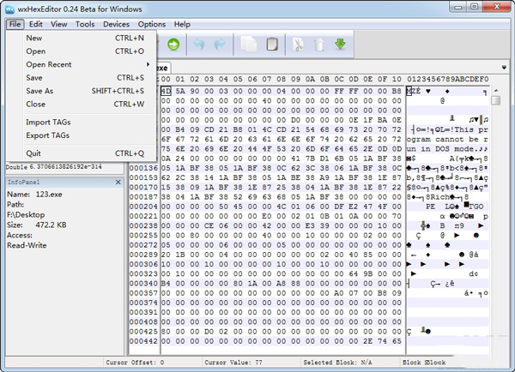Click Block Size status field
Viewport: 515px width, 372px height.
pos(424,363)
